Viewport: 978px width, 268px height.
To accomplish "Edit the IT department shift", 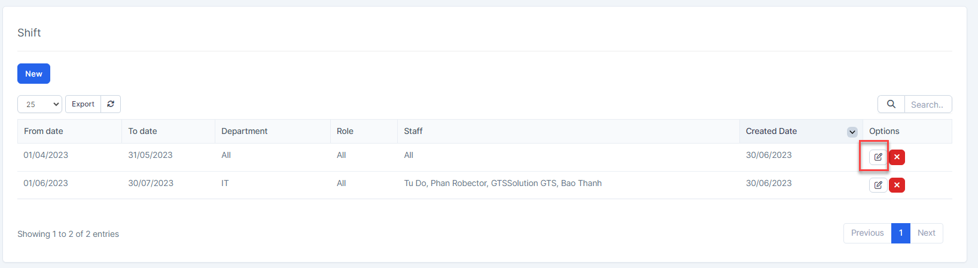I will [x=878, y=185].
